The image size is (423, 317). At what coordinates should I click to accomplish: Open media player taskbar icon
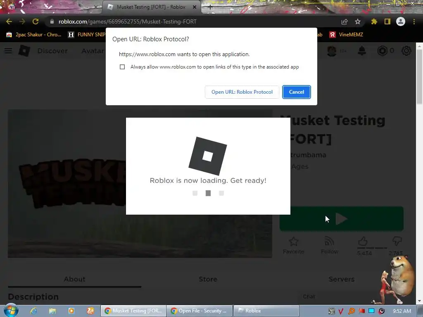tap(71, 311)
